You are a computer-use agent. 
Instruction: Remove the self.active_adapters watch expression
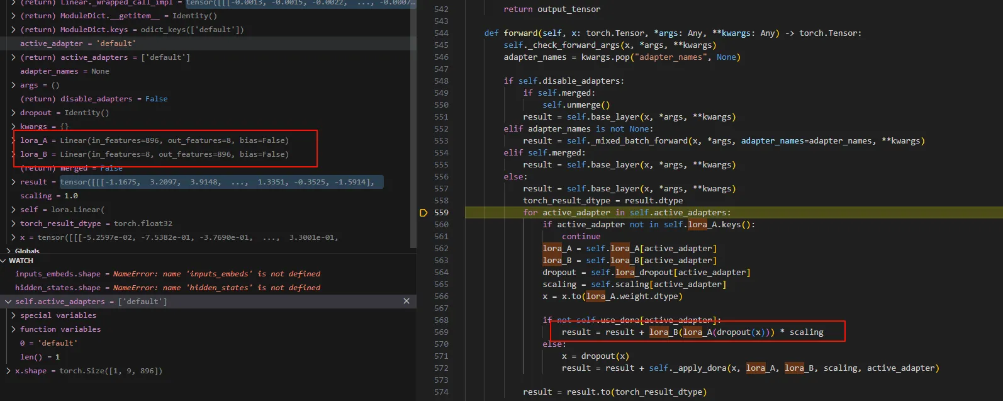[x=406, y=301]
